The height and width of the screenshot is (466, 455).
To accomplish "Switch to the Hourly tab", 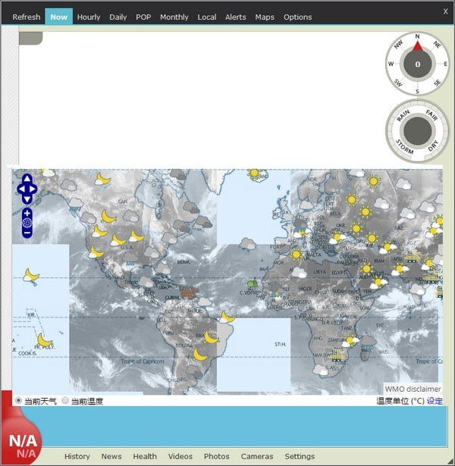I will point(89,17).
